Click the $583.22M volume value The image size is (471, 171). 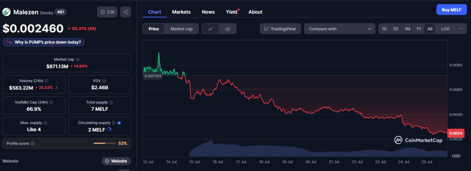click(x=21, y=88)
